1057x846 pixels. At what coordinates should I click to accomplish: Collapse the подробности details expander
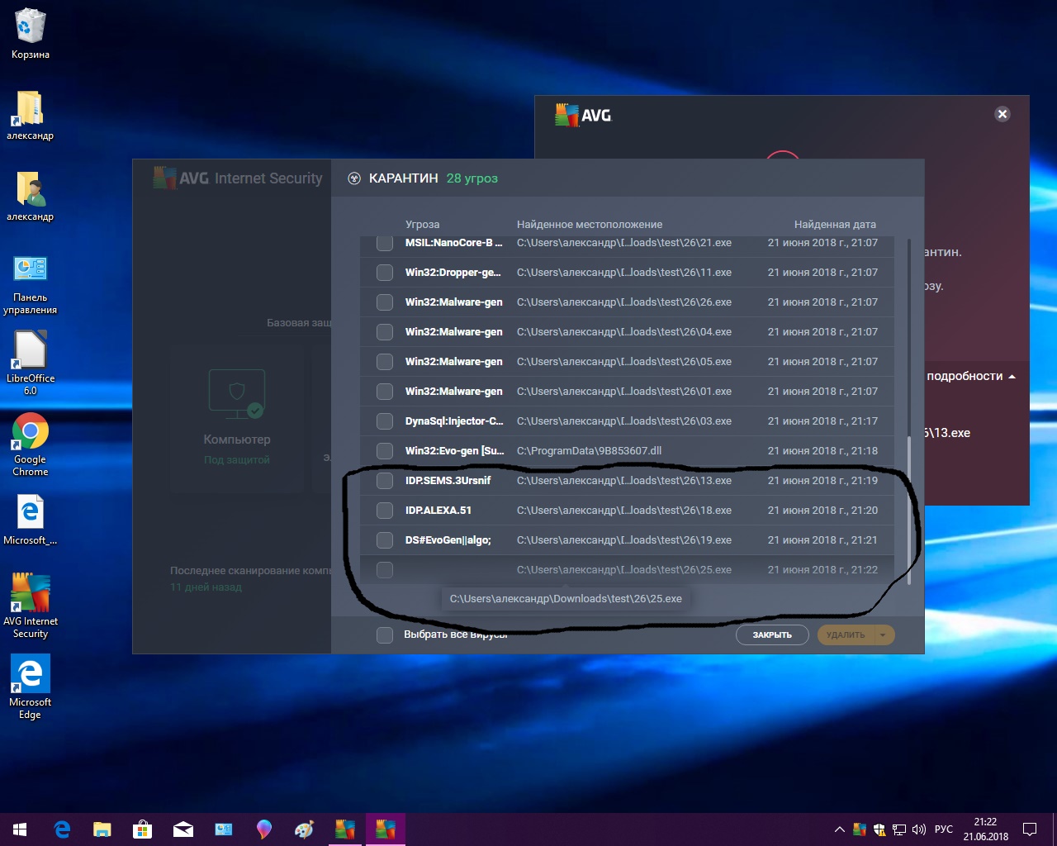pyautogui.click(x=971, y=376)
